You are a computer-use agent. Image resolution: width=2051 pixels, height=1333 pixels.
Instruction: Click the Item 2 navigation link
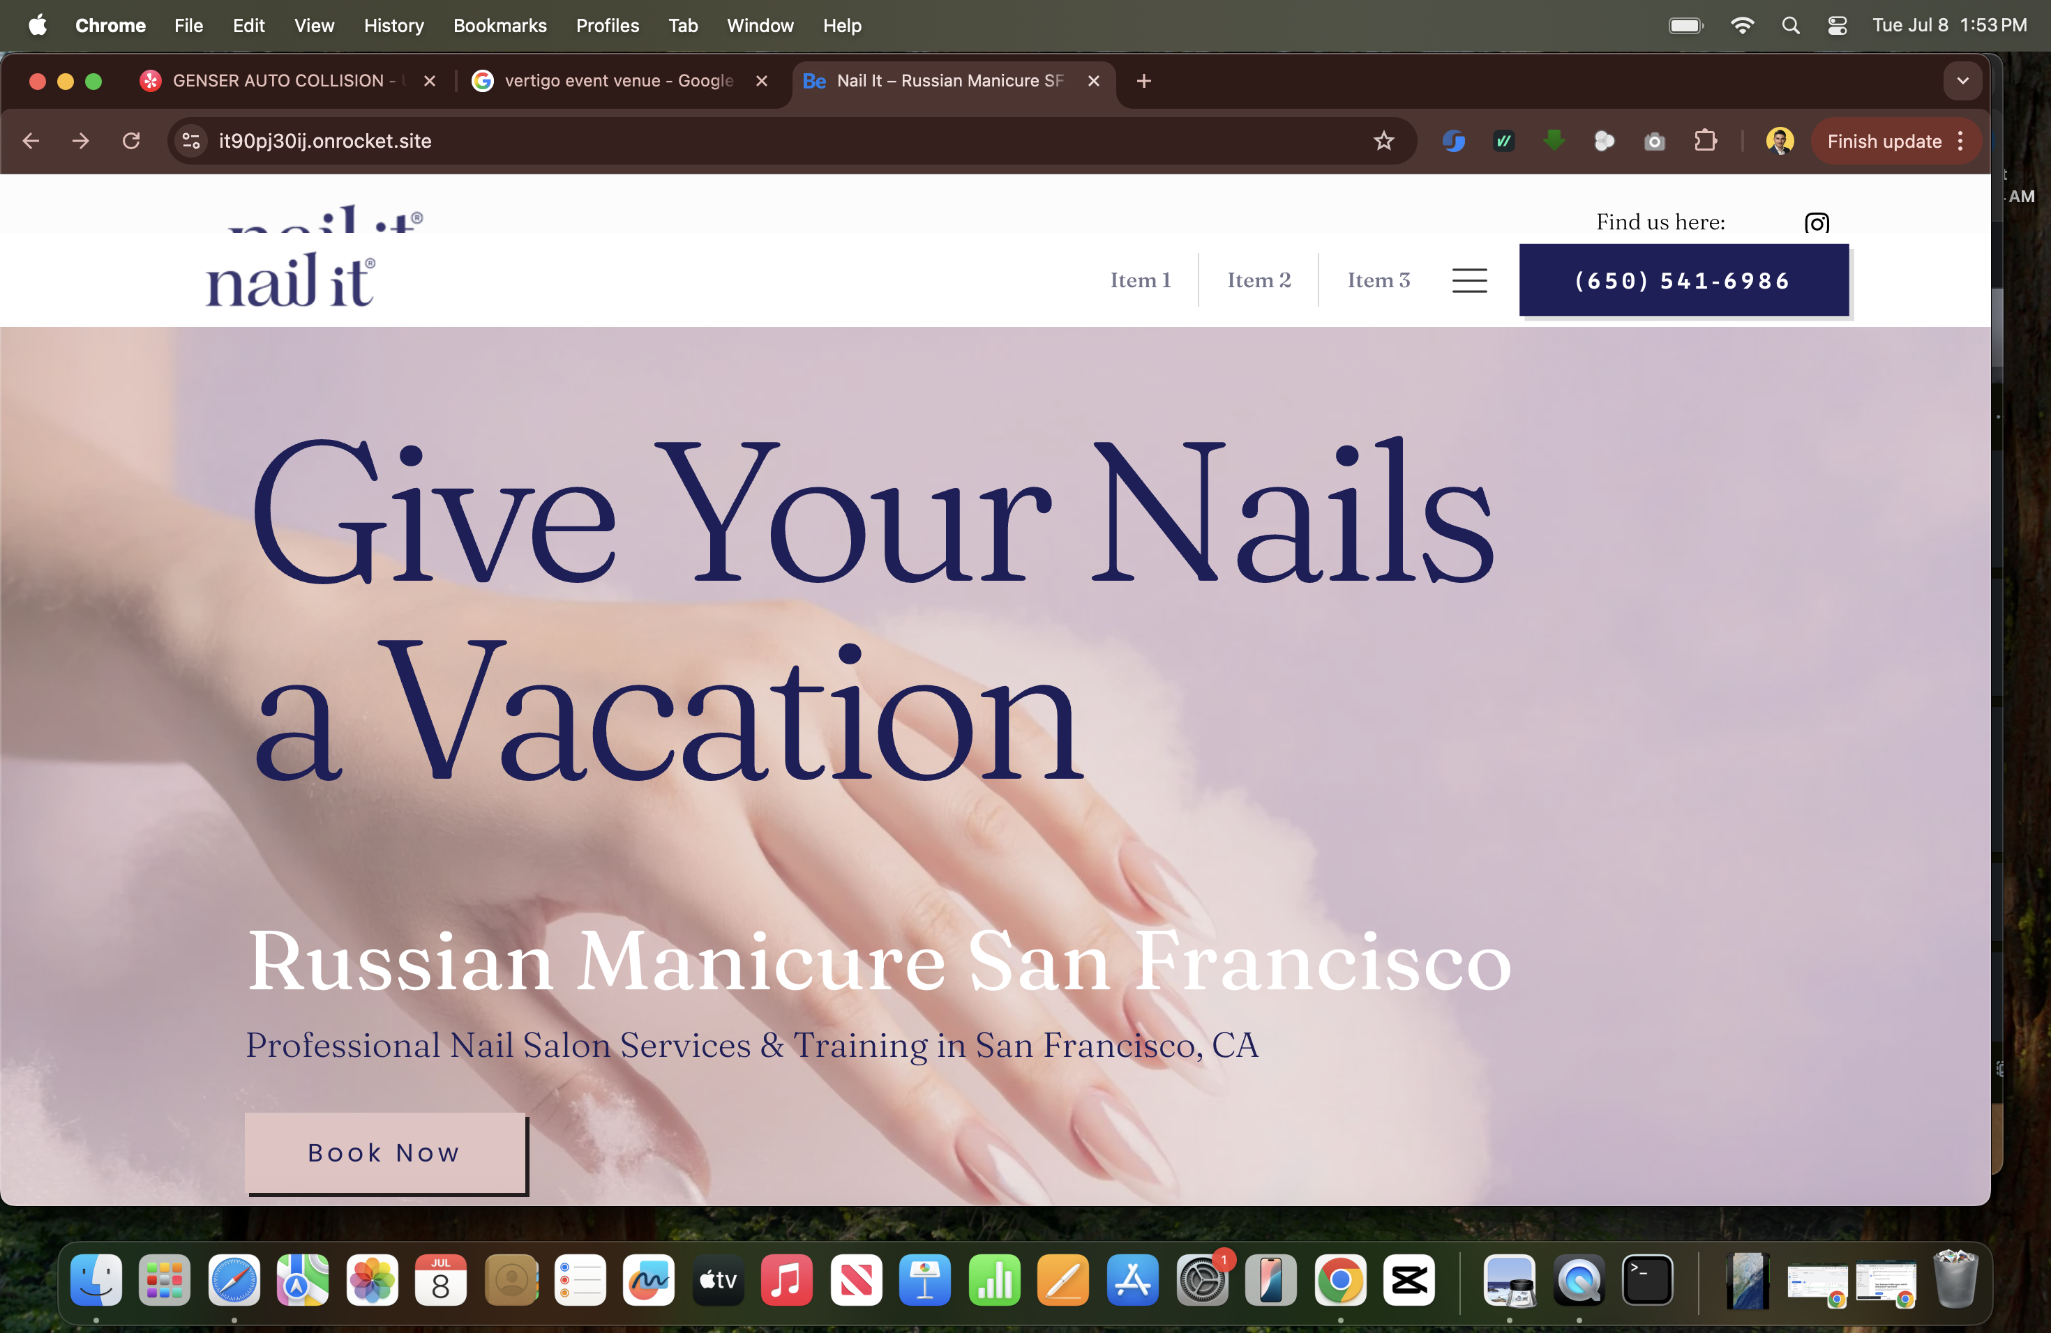coord(1259,280)
